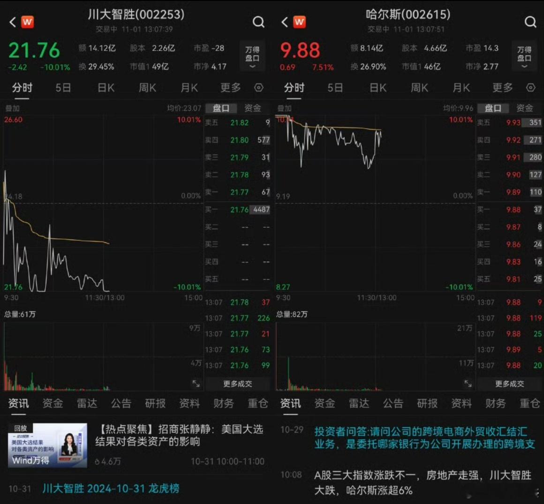
Task: Open 重仓 tab under 川大智胜
Action: [258, 403]
